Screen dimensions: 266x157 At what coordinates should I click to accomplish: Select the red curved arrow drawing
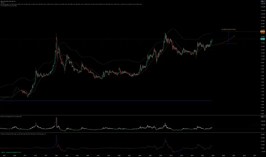[x=222, y=43]
